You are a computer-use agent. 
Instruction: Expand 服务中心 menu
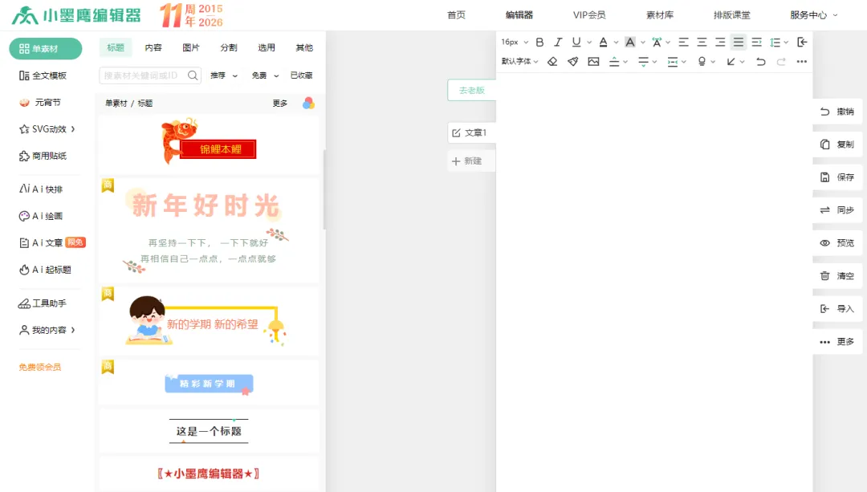(x=814, y=15)
